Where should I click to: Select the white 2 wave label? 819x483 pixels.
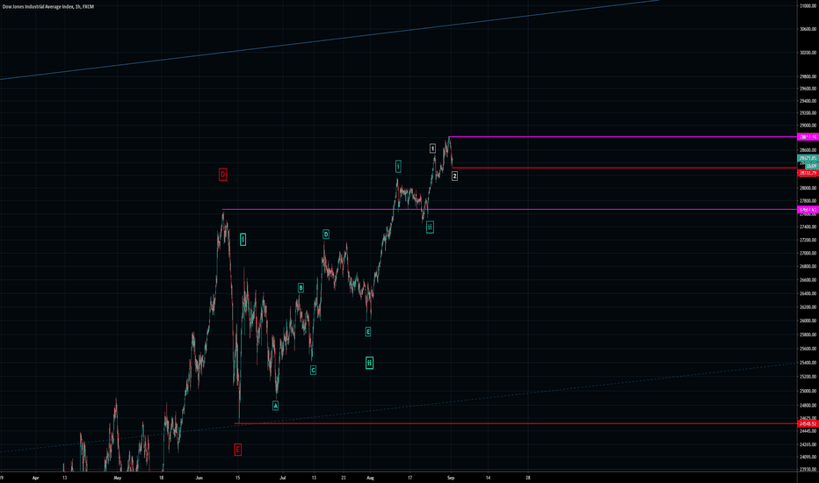(x=454, y=176)
